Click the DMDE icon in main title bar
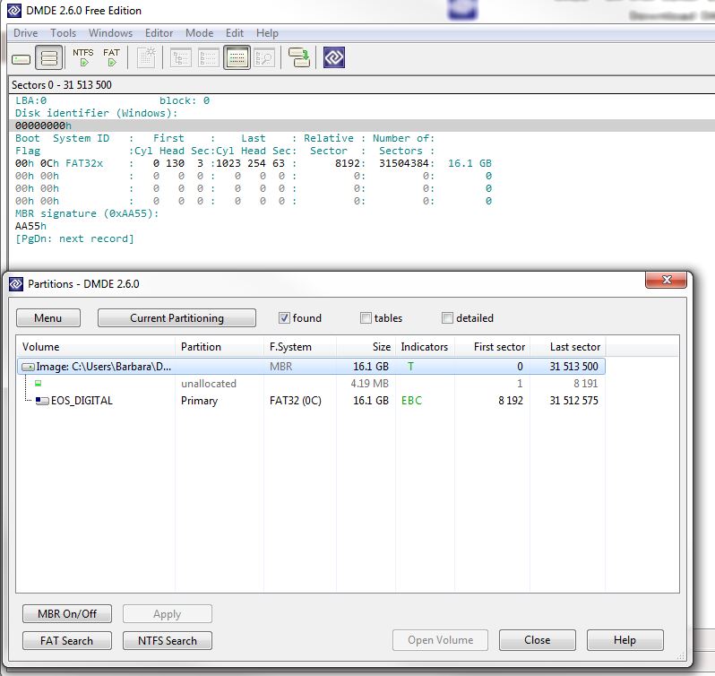The width and height of the screenshot is (715, 676). 14,11
